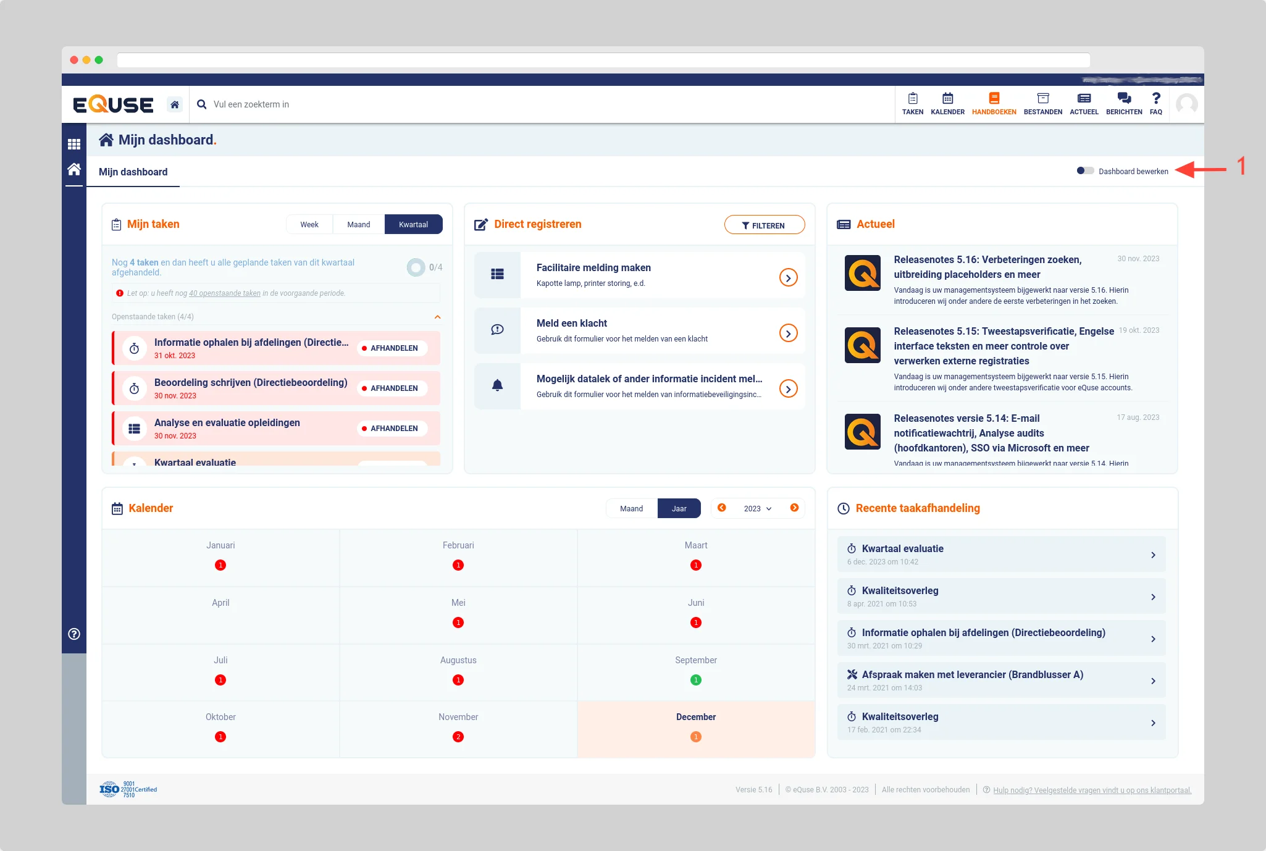Expand Kwaliteitsoverleg 8 apr. 2021 entry
The image size is (1266, 851).
click(1153, 597)
